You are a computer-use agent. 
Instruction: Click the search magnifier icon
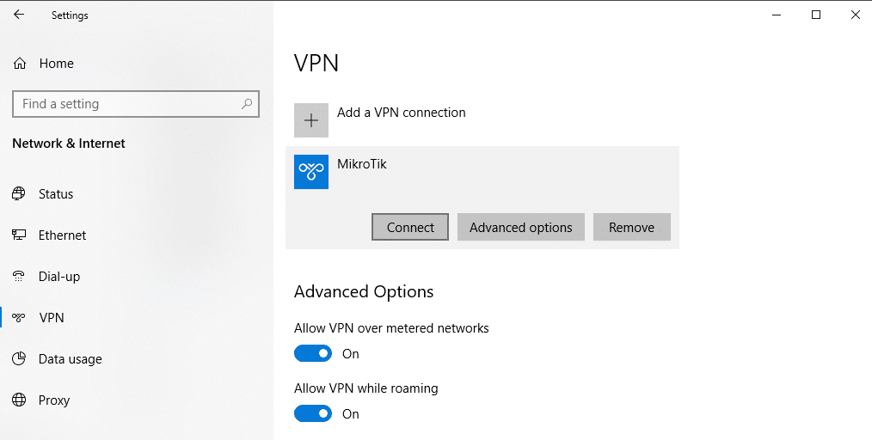(x=247, y=104)
